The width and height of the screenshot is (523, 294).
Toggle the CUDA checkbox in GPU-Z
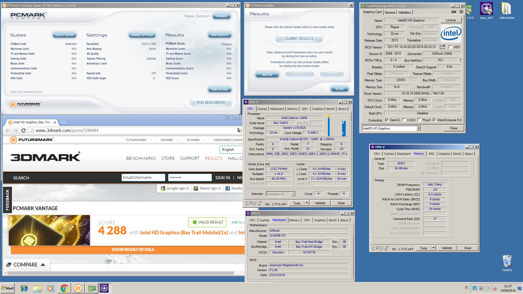404,120
